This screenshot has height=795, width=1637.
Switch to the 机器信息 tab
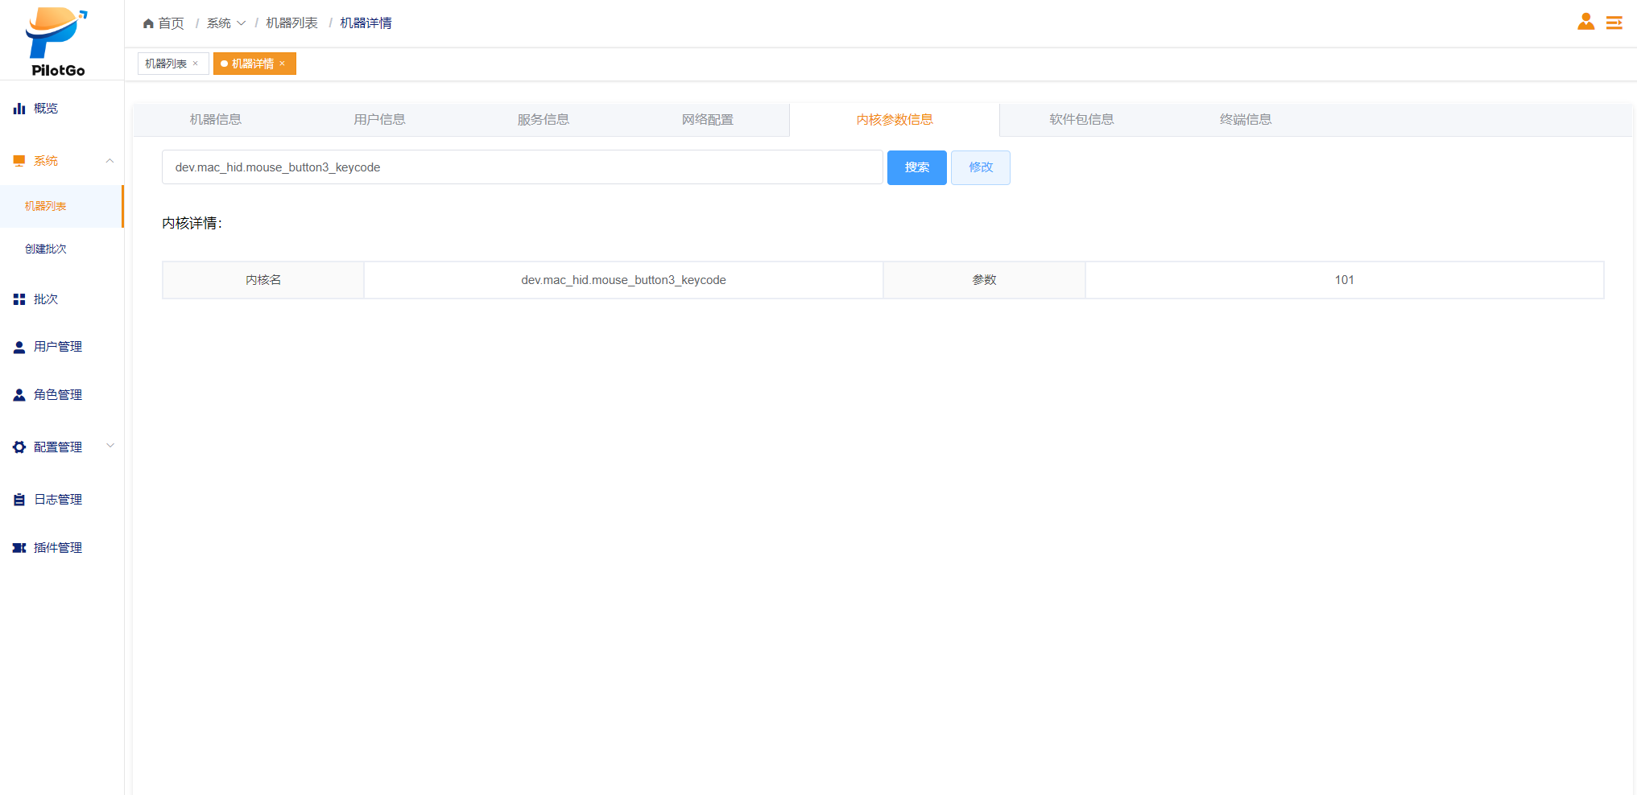tap(215, 120)
